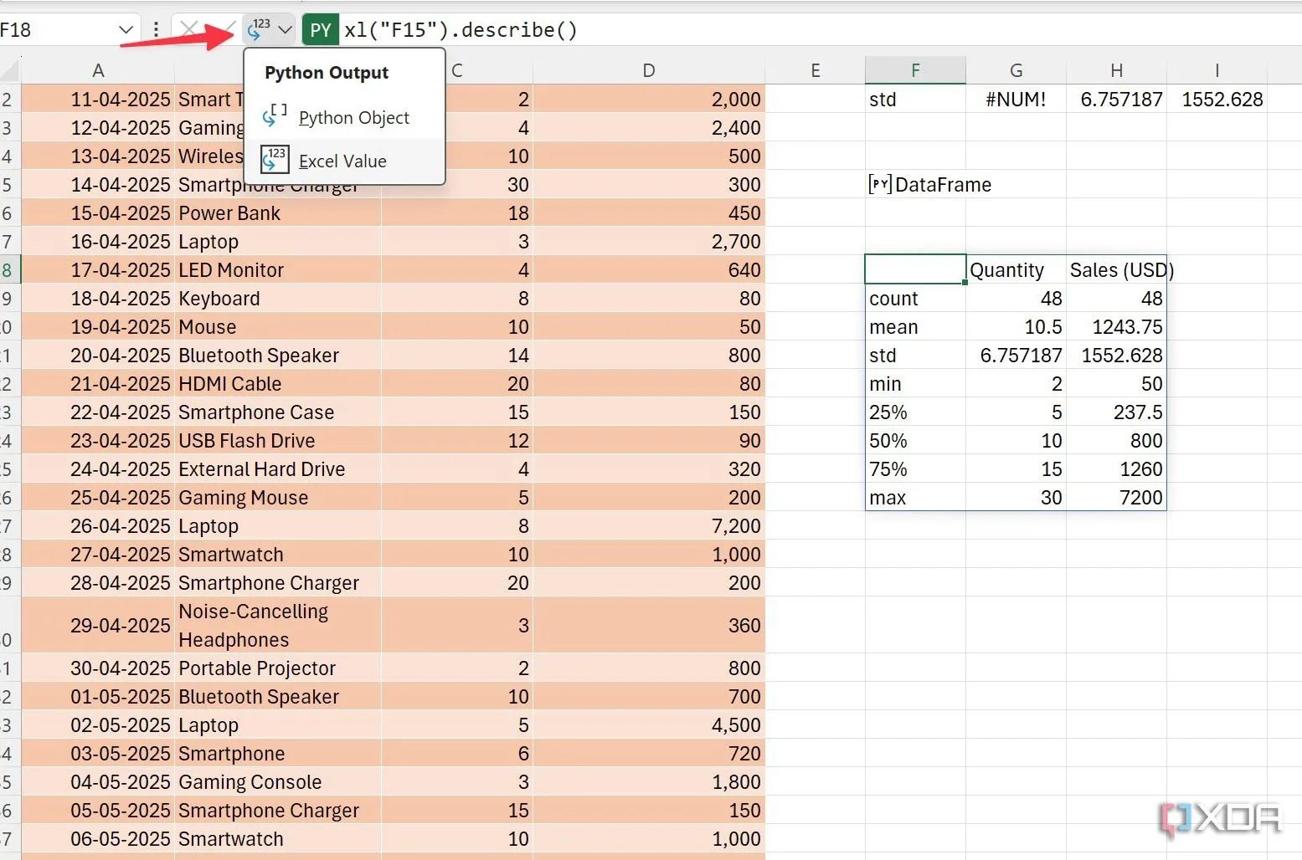The height and width of the screenshot is (860, 1302).
Task: Click the #NUM! error cell
Action: click(1016, 99)
